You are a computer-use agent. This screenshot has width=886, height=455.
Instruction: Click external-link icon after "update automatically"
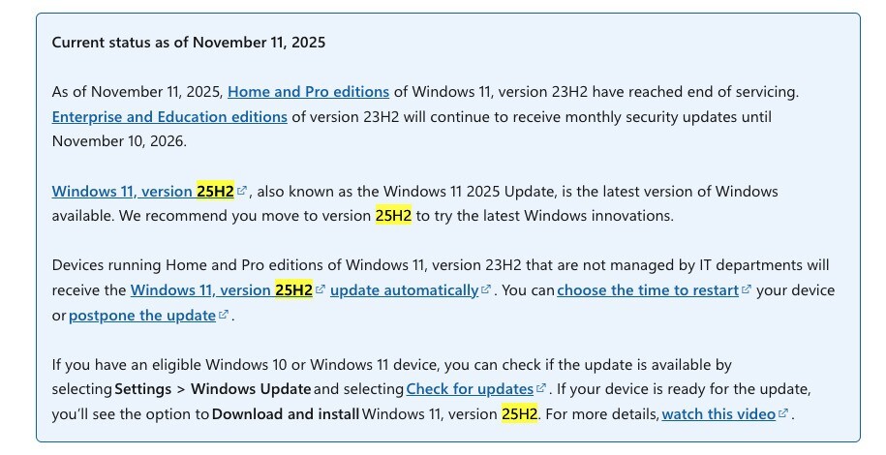486,290
